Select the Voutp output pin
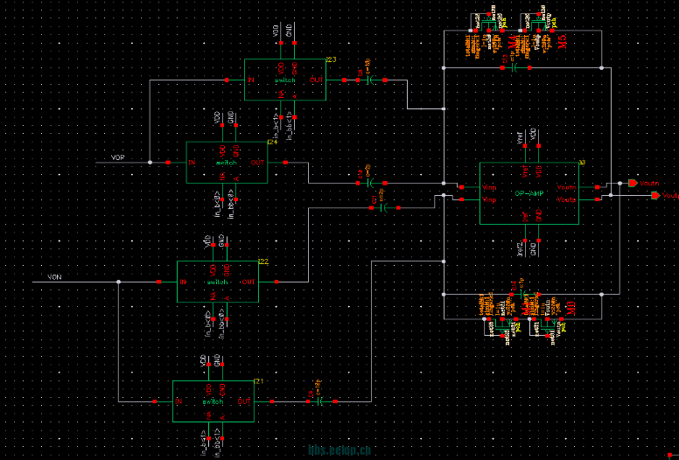Screen dimensions: 679x460 click(x=656, y=196)
